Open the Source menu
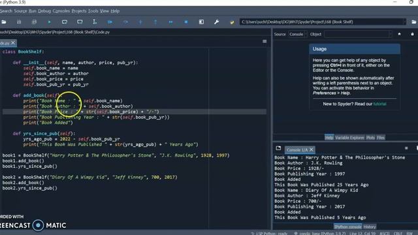 coord(20,11)
